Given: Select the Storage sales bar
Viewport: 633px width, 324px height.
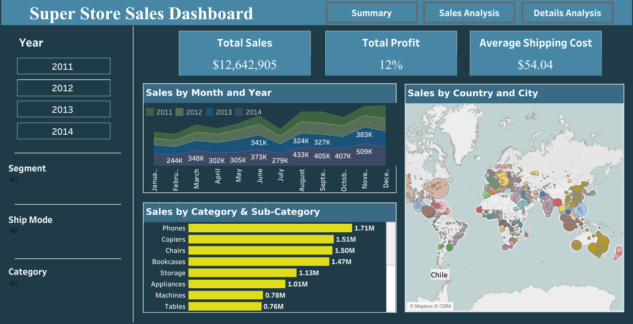Looking at the screenshot, I should 242,273.
